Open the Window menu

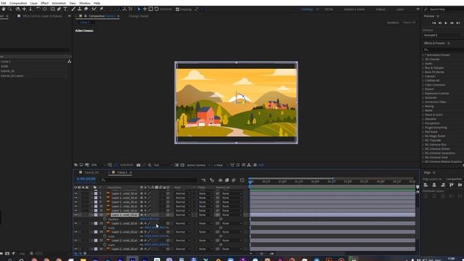point(85,3)
